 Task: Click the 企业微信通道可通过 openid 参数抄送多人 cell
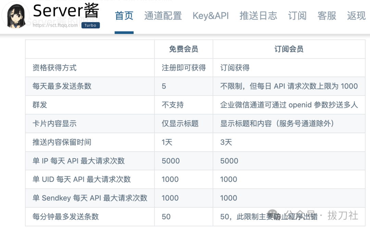point(289,105)
